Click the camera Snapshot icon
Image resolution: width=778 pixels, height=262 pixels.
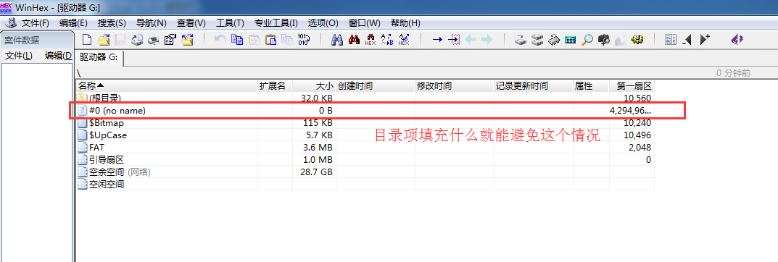pos(604,40)
